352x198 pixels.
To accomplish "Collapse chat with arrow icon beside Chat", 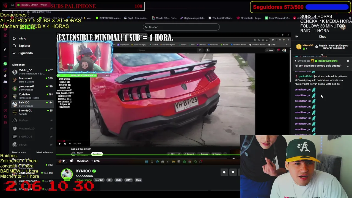I will pyautogui.click(x=296, y=37).
